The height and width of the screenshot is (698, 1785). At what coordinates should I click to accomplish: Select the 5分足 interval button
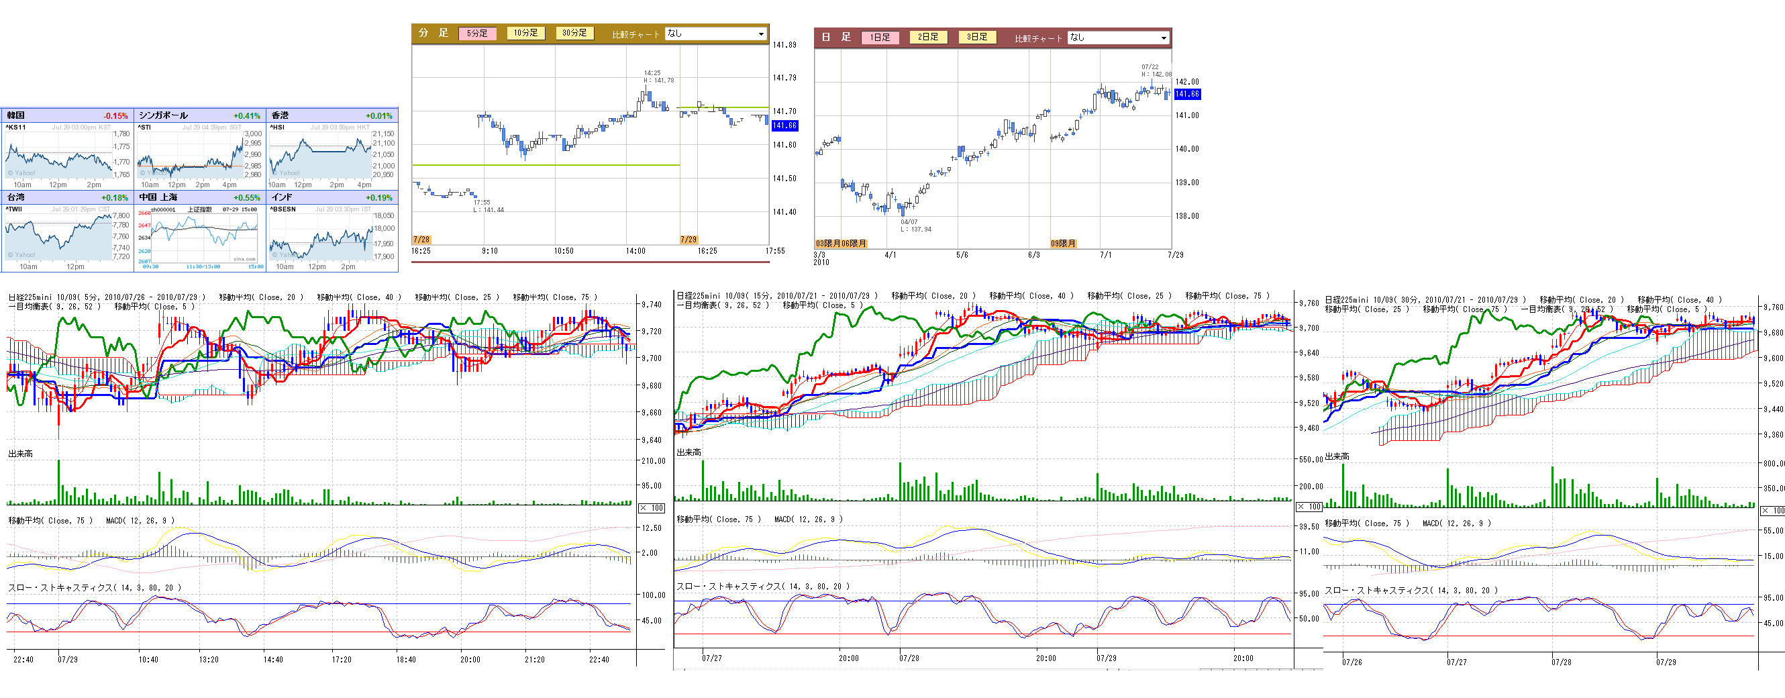(476, 34)
